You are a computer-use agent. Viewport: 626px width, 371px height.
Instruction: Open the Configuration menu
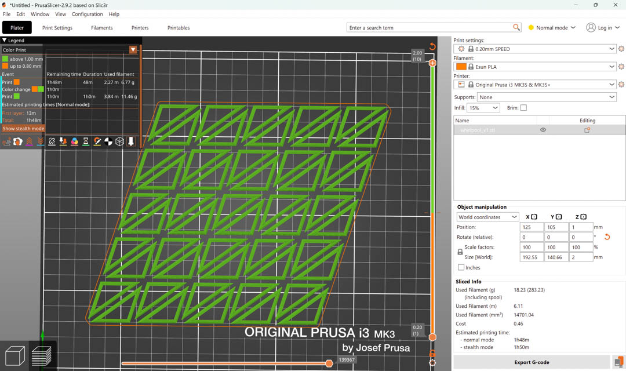87,14
